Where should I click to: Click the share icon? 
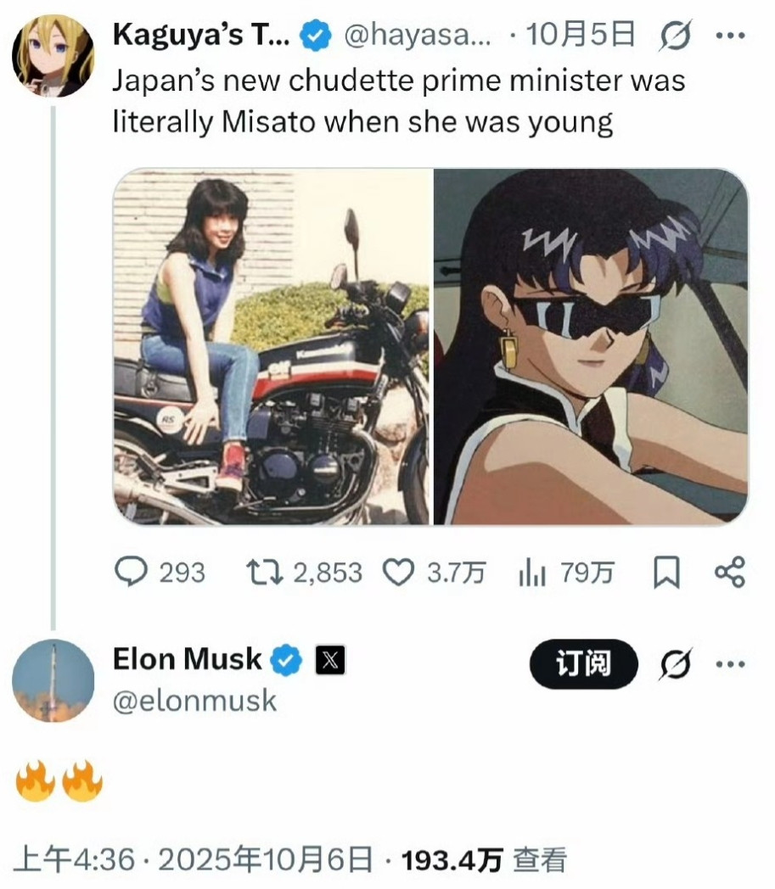point(729,573)
